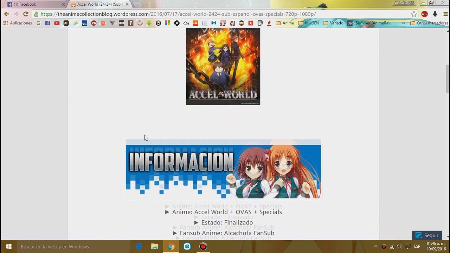Open Microsoft Edge from the taskbar
This screenshot has width=450, height=253.
pyautogui.click(x=139, y=247)
